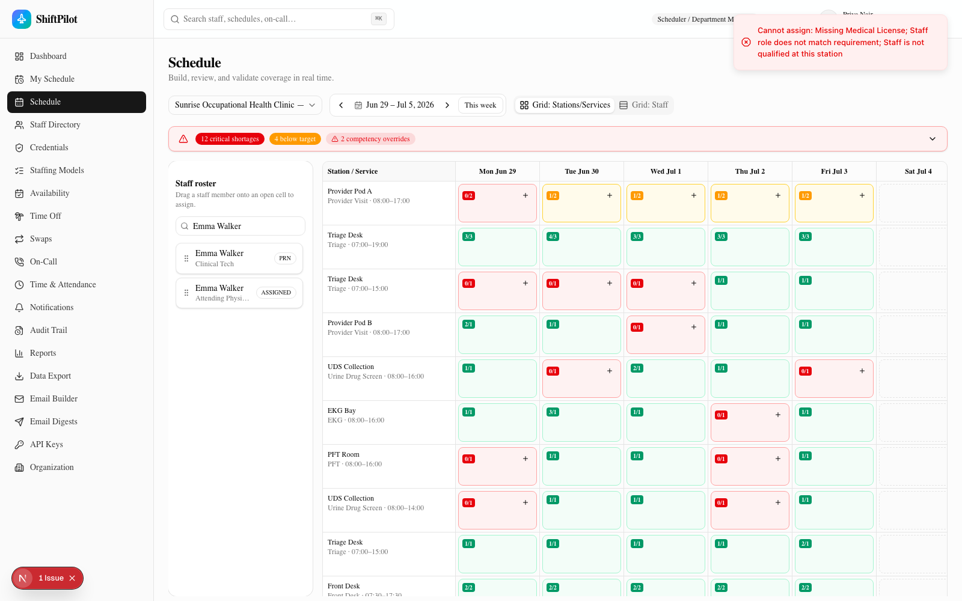Expand the shortages alert banner chevron
The height and width of the screenshot is (601, 962).
(x=933, y=139)
